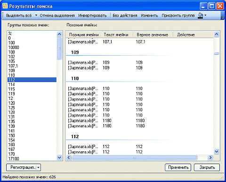Click the fill color bucket icon
226x182 pixels.
pos(200,16)
